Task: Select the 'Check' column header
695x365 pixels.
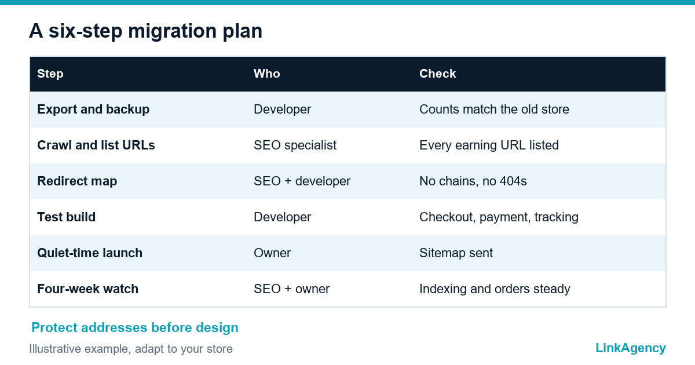Action: 438,74
